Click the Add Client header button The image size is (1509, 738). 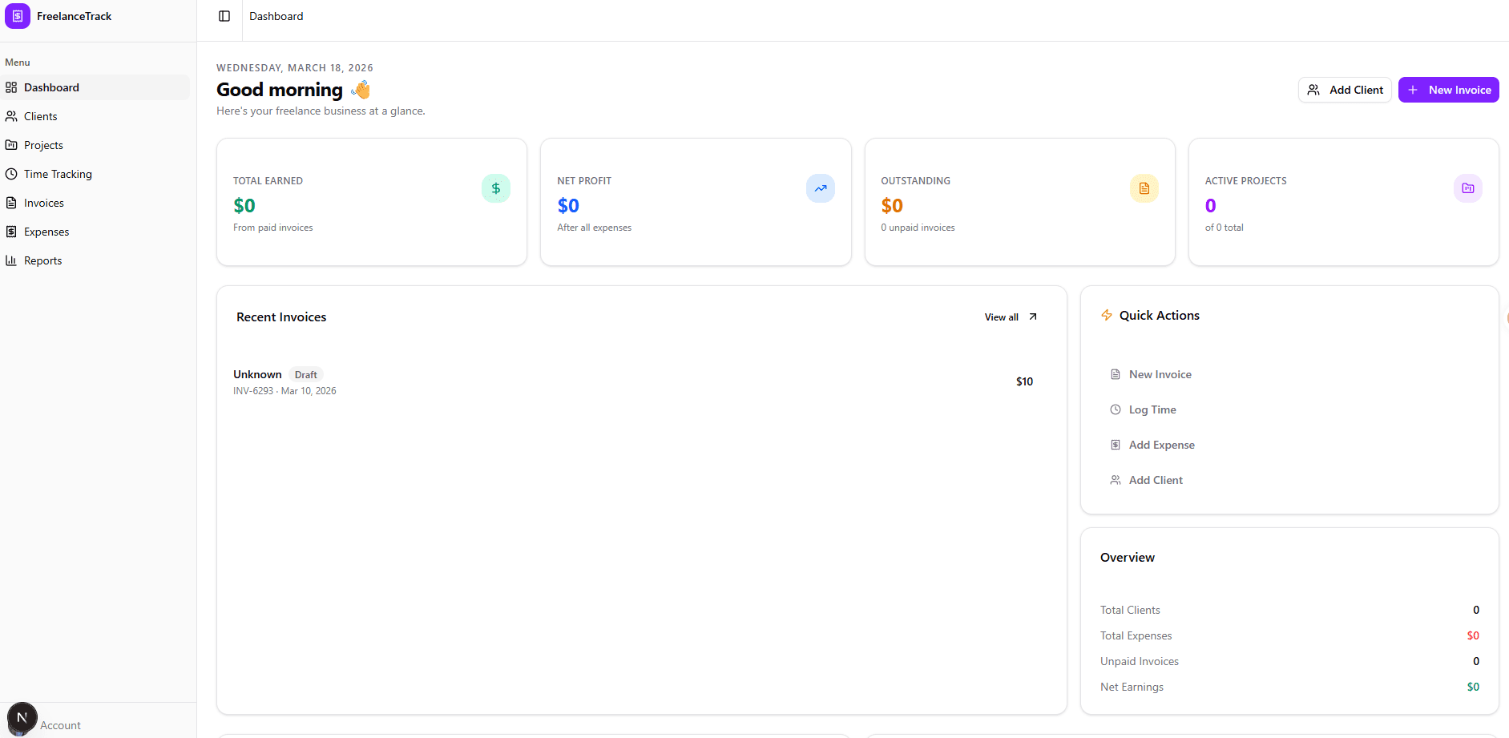(1345, 90)
